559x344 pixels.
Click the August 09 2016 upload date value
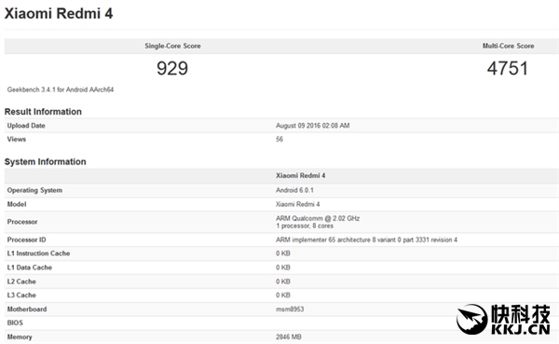coord(313,126)
